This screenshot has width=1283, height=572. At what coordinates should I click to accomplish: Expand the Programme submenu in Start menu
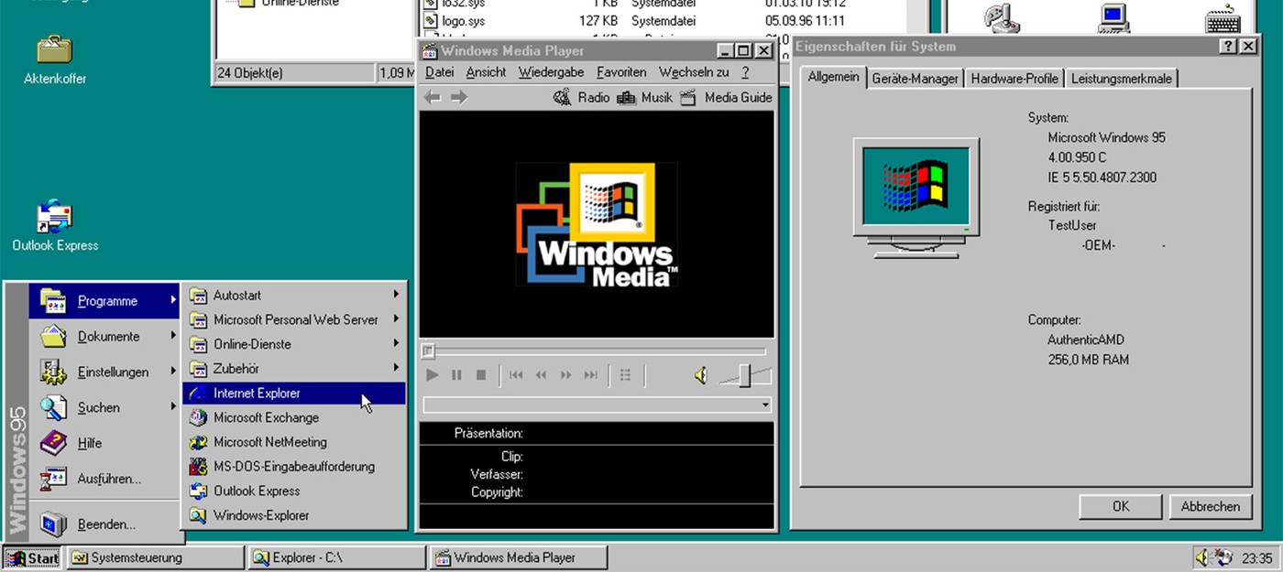(104, 301)
